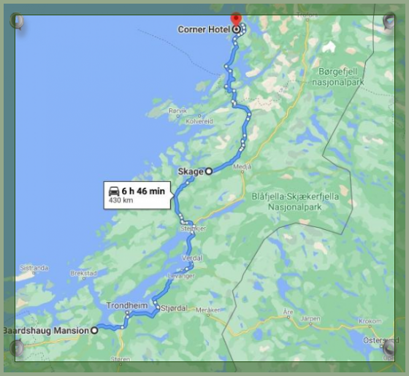This screenshot has height=376, width=409.
Task: Click the car icon in route box
Action: coord(114,191)
